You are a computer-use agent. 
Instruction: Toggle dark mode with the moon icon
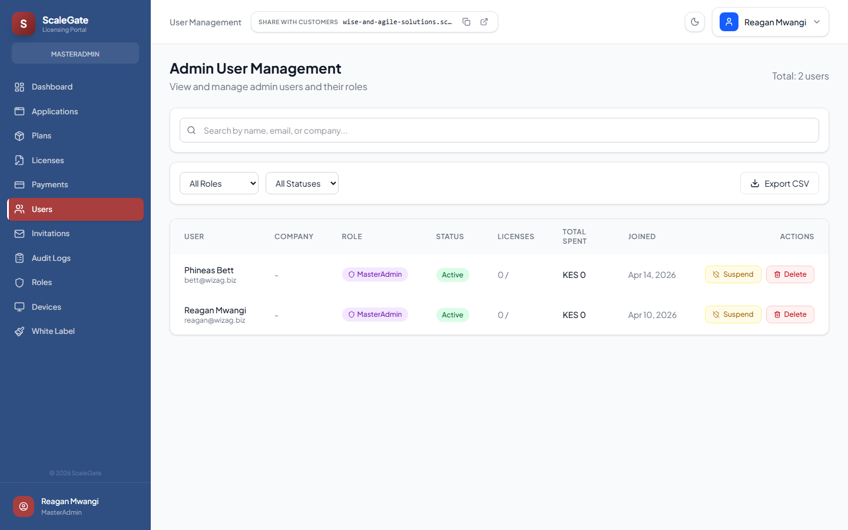click(695, 21)
